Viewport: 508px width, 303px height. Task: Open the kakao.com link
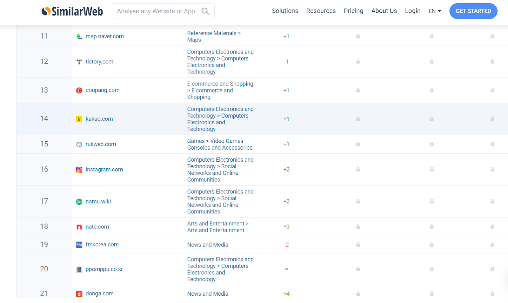99,119
